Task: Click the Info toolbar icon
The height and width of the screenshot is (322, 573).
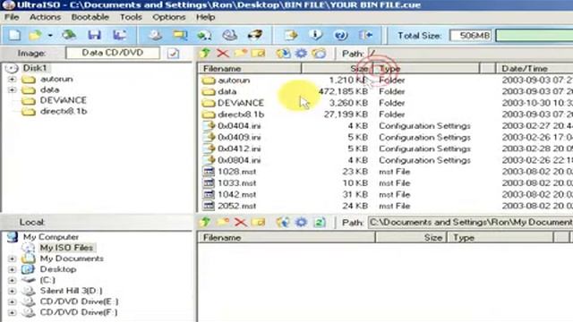Action: click(315, 35)
